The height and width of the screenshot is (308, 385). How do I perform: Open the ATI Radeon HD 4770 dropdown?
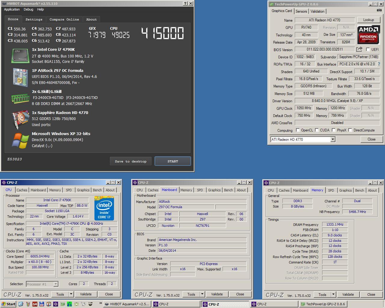333,139
